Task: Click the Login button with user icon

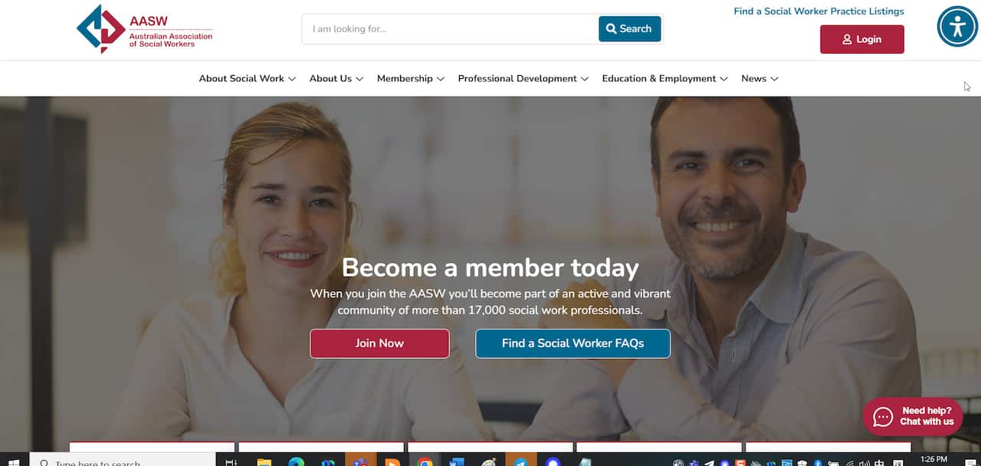Action: [861, 39]
